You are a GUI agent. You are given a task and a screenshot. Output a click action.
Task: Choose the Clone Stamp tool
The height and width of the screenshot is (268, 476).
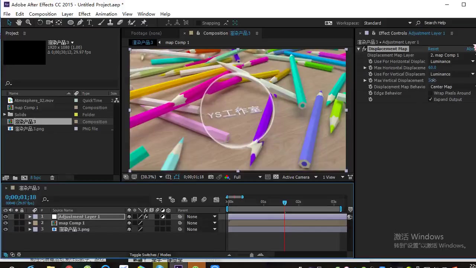coord(110,23)
